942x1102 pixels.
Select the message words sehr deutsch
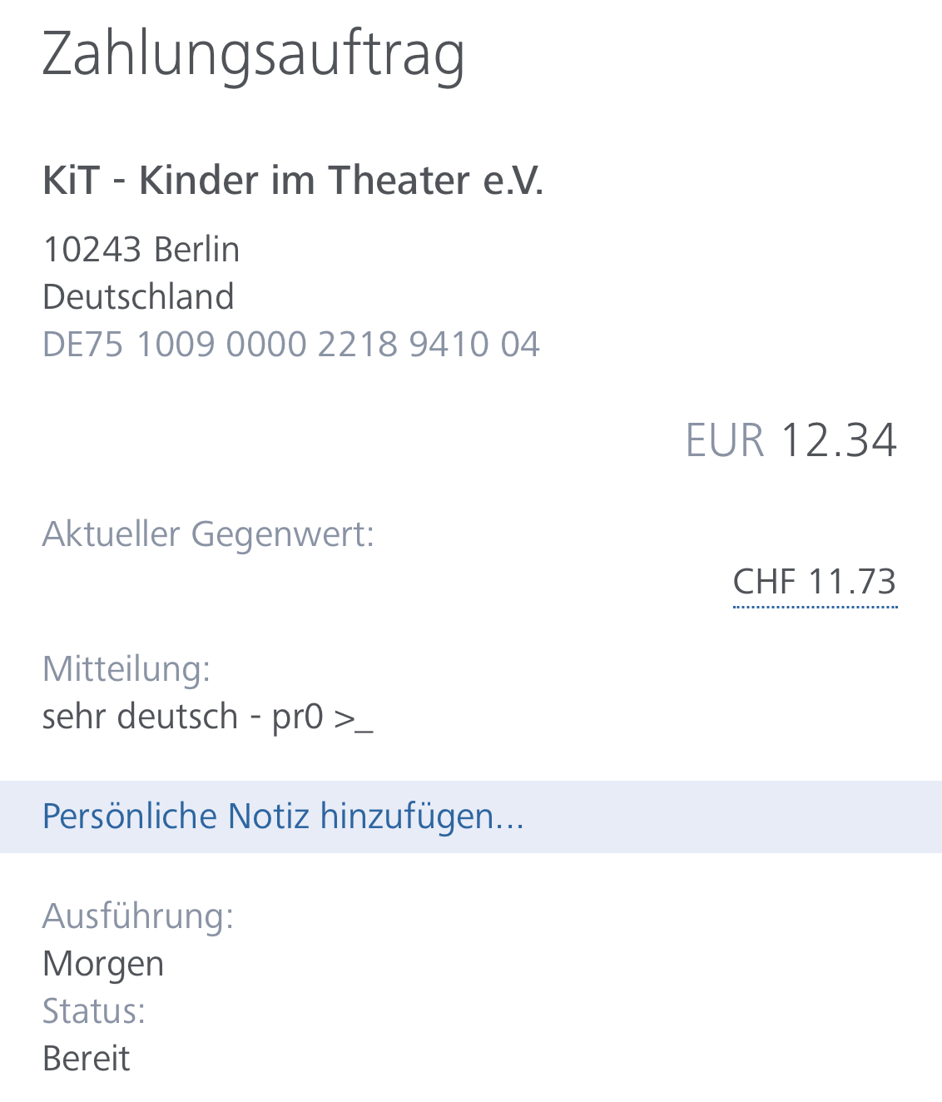click(140, 717)
